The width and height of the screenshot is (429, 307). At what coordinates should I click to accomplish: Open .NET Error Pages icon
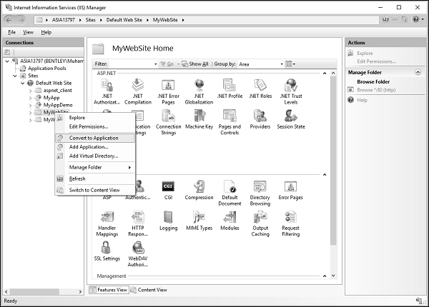(168, 91)
